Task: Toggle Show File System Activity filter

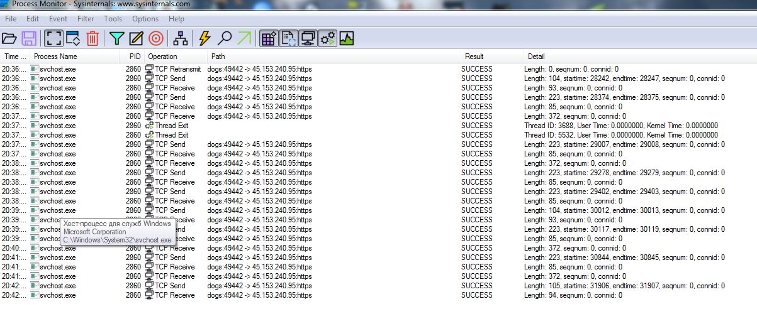Action: [x=288, y=38]
